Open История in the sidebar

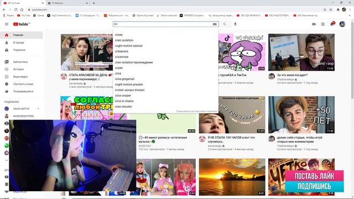pyautogui.click(x=22, y=69)
